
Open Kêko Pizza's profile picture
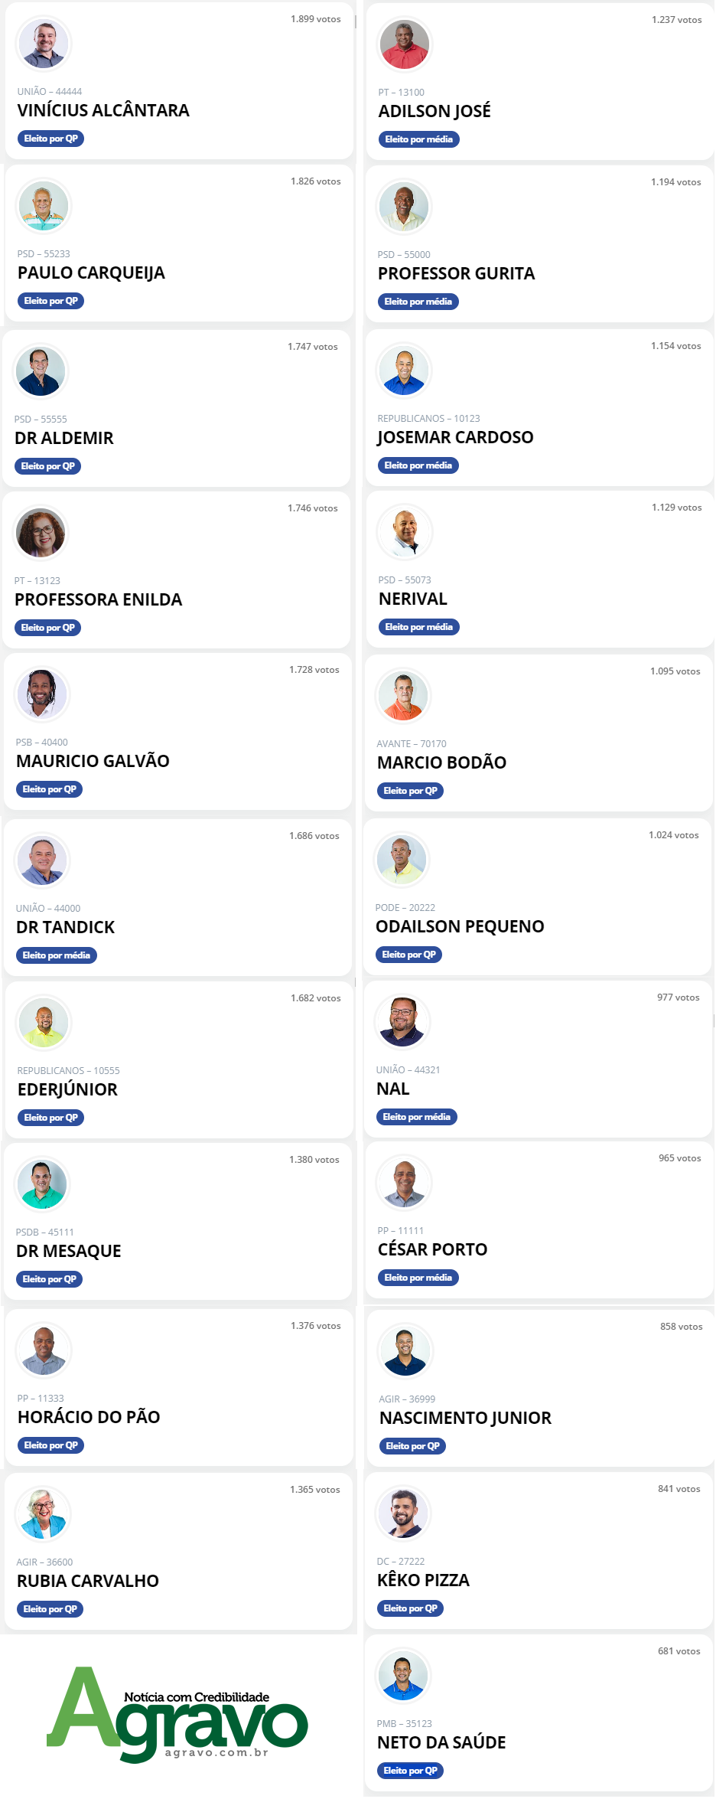(x=403, y=1513)
